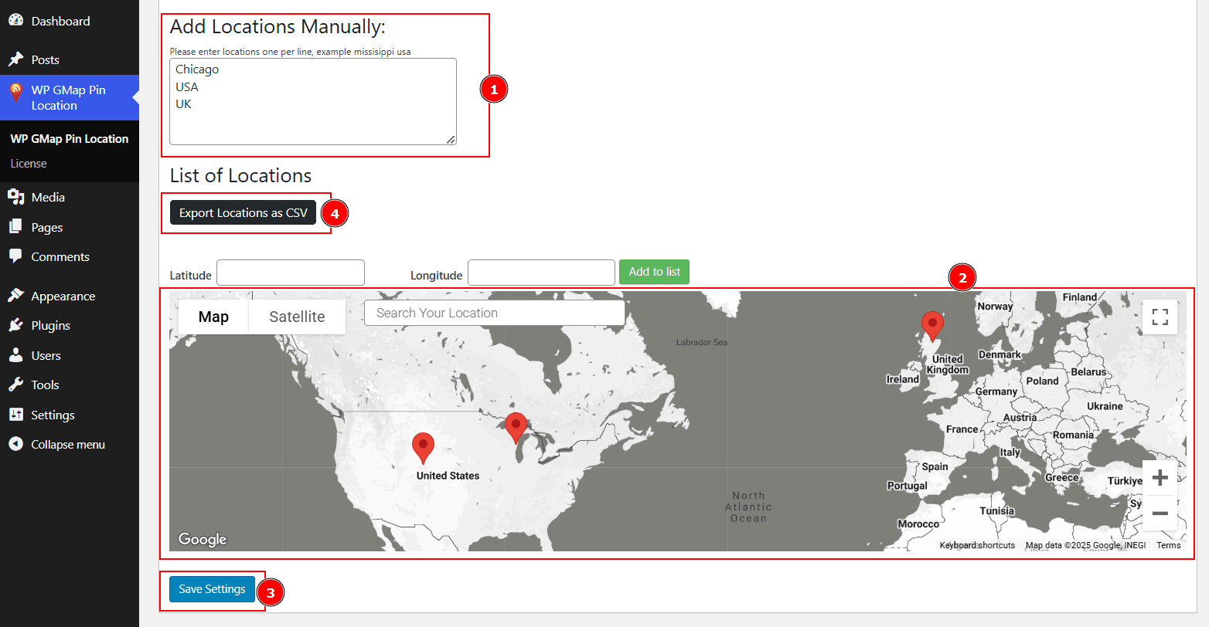Click 'UK' line in textarea

(183, 104)
